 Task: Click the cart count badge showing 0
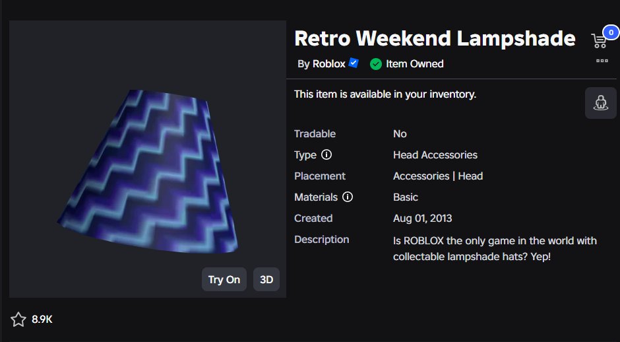(x=611, y=32)
